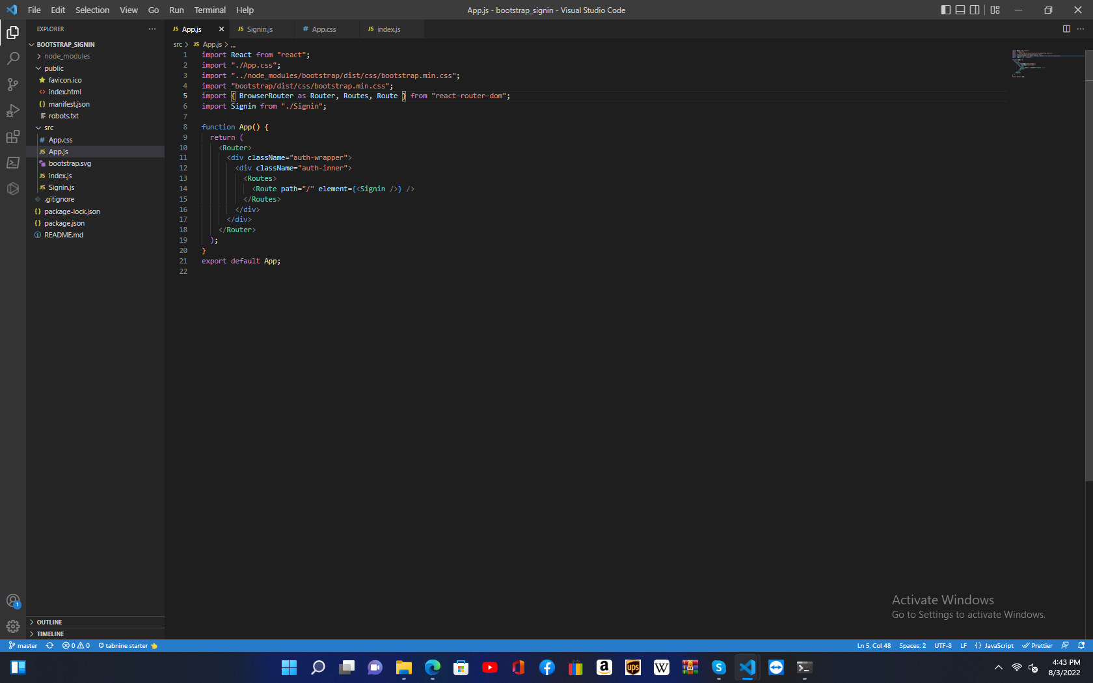Open the Accounts icon in Activity Bar
The height and width of the screenshot is (683, 1093).
(x=12, y=600)
